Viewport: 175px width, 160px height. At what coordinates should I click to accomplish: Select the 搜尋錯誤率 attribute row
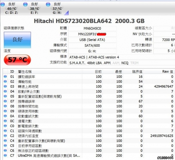coord(88,101)
